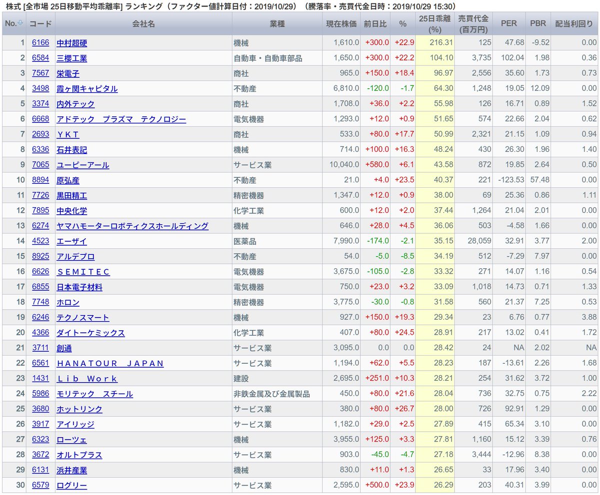This screenshot has width=600, height=495.
Task: Open company link ダイトーケミックス
Action: (x=90, y=333)
